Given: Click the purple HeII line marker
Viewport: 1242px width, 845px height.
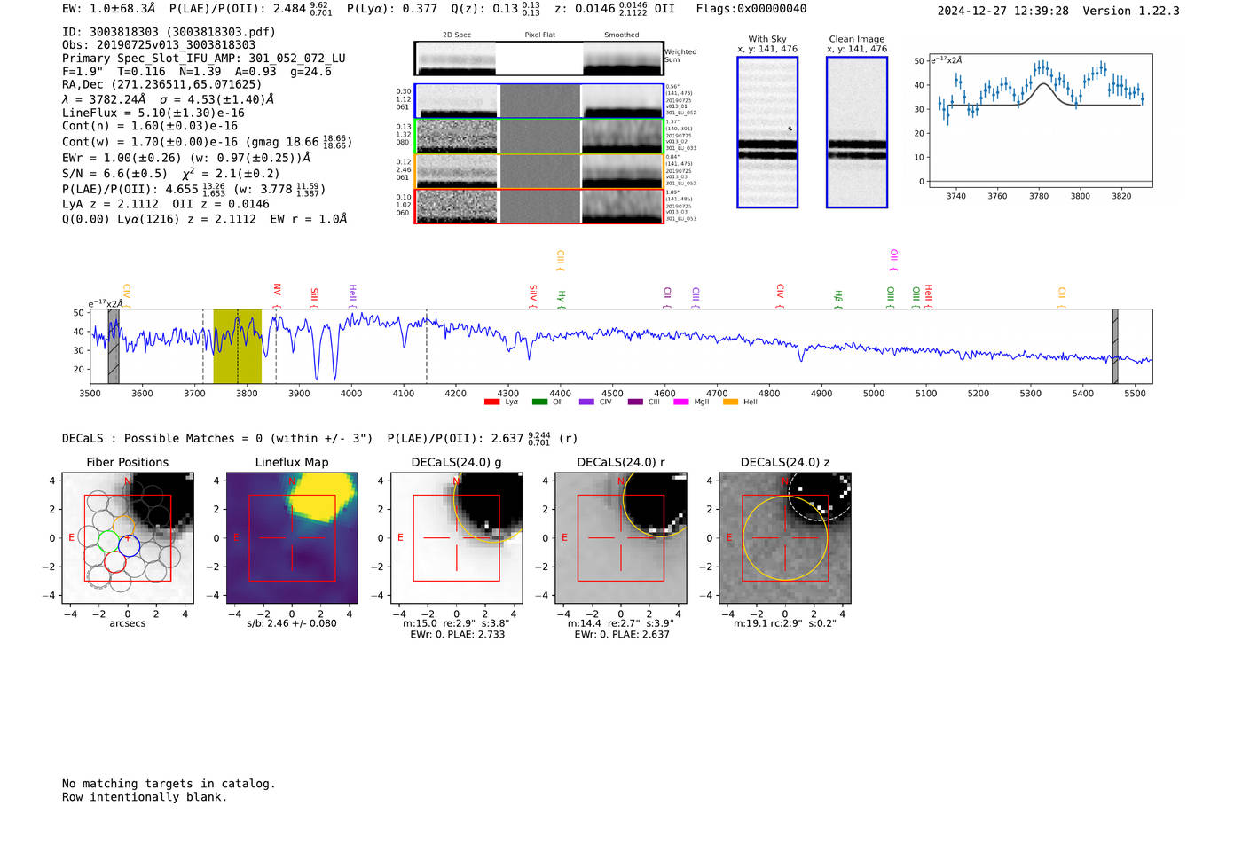Looking at the screenshot, I should click(x=352, y=295).
